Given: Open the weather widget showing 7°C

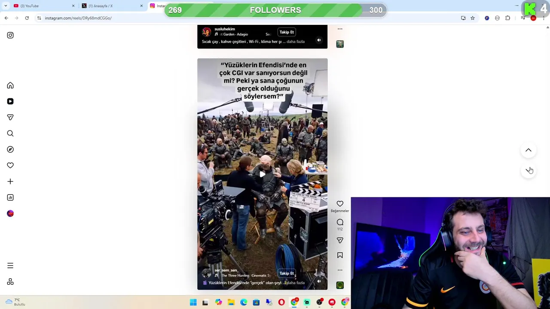Looking at the screenshot, I should (x=15, y=302).
